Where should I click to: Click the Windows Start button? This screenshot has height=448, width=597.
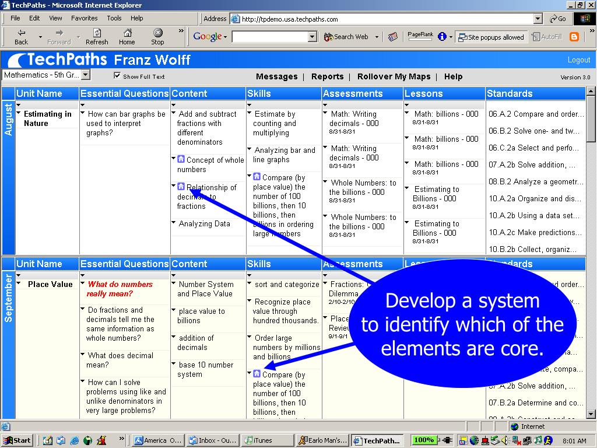point(17,440)
